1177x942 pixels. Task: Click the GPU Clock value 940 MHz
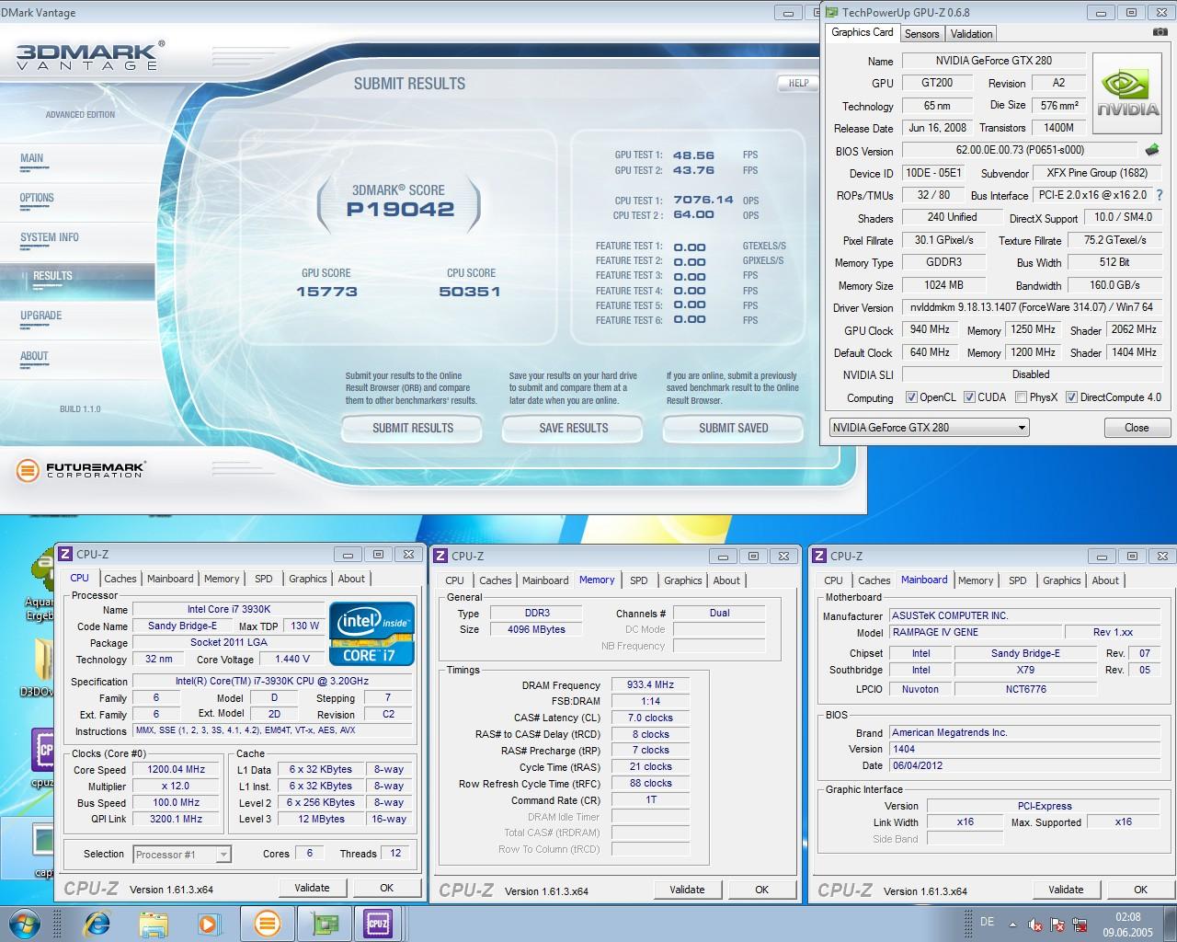[x=930, y=329]
